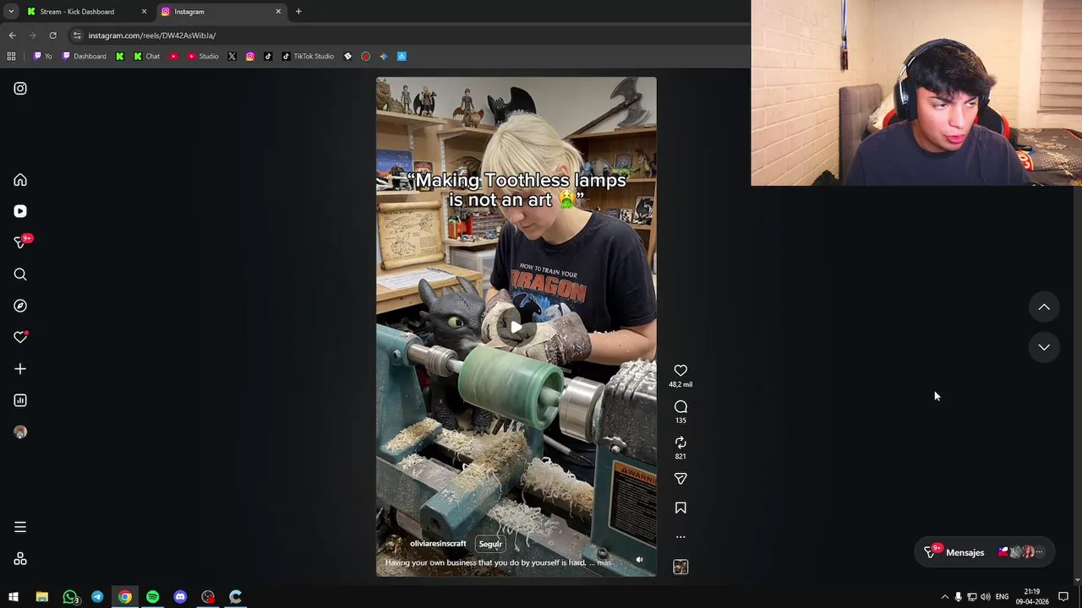Viewport: 1082px width, 608px height.
Task: Open Dashboard chart icon in sidebar
Action: (x=20, y=400)
